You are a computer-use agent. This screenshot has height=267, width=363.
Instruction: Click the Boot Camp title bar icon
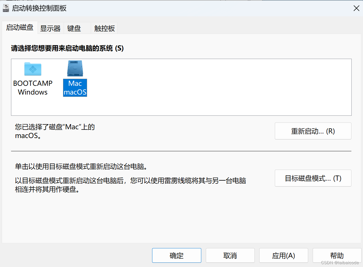click(6, 8)
